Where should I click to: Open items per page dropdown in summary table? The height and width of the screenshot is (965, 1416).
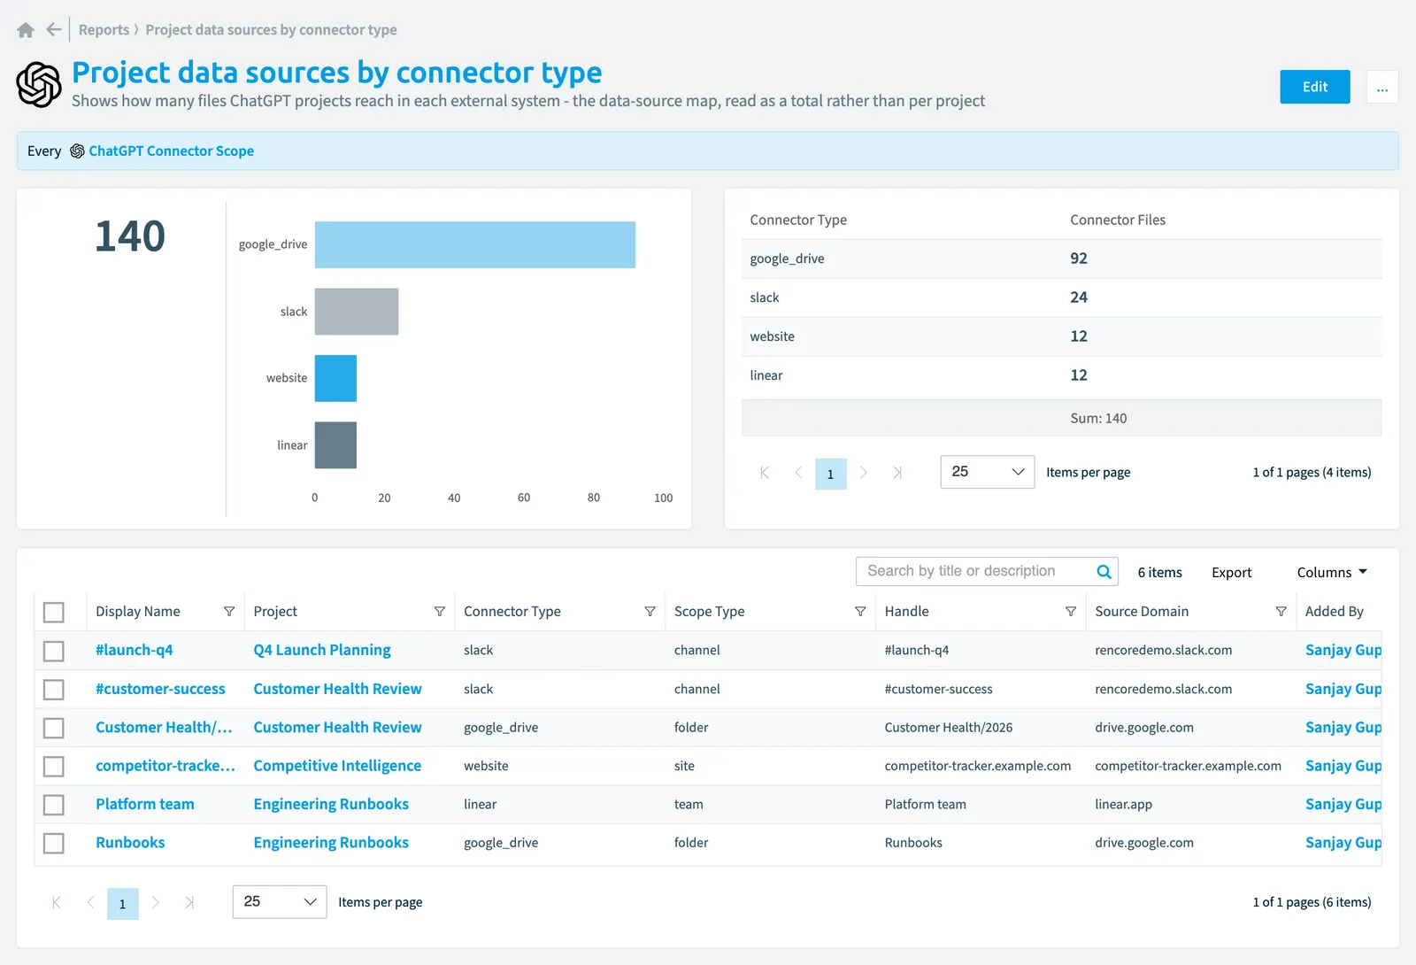coord(988,472)
